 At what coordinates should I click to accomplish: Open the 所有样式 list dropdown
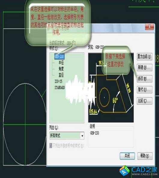[x=67, y=136]
